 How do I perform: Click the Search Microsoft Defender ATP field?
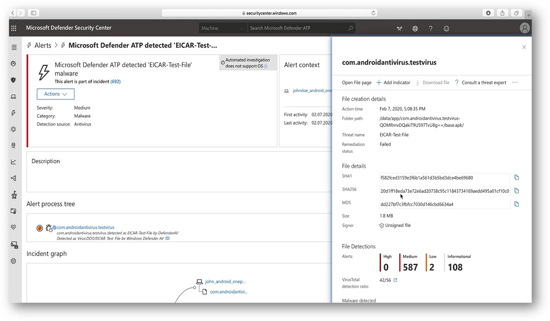click(x=297, y=28)
